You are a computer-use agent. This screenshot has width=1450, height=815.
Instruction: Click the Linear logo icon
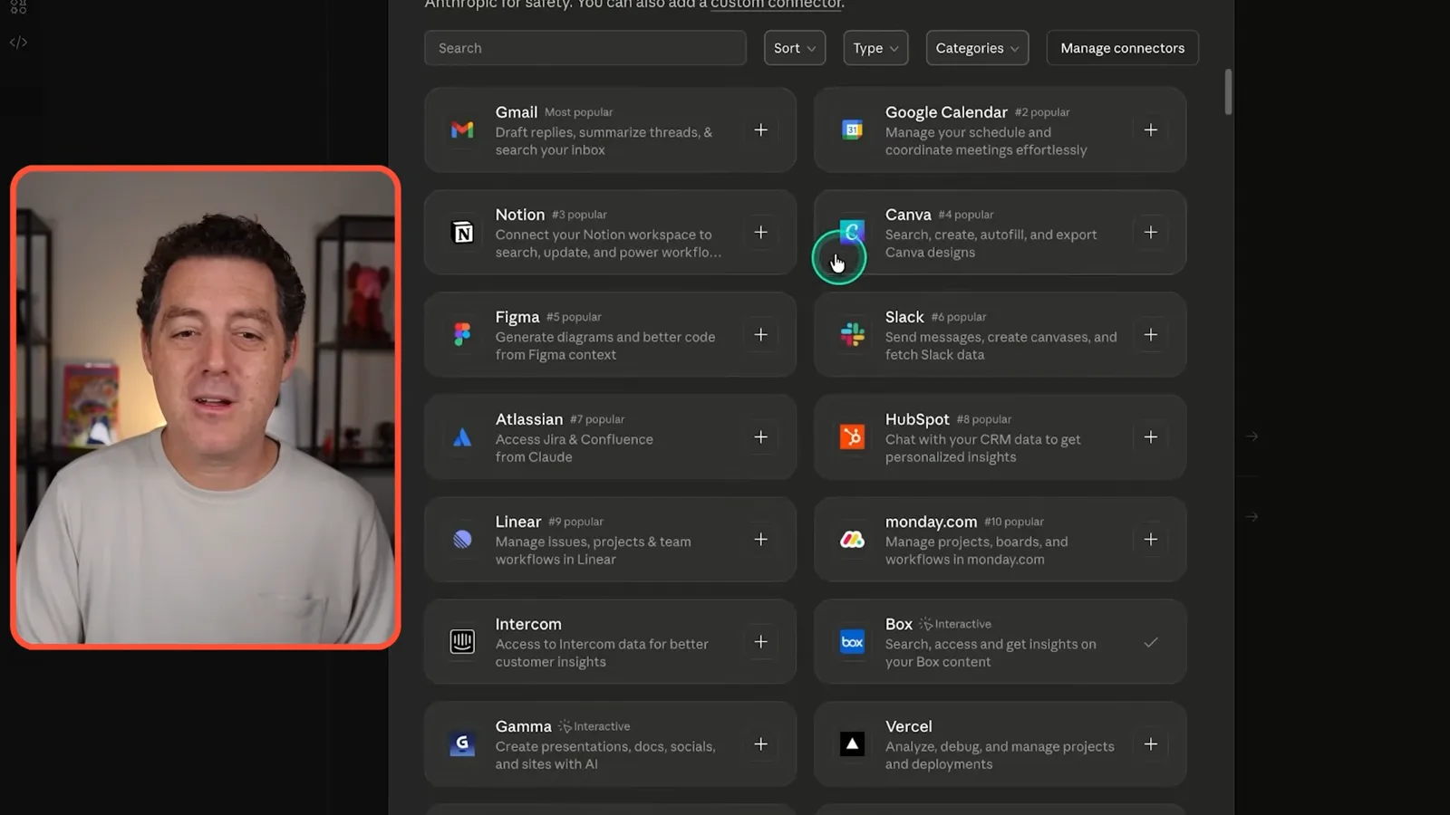[x=462, y=540]
